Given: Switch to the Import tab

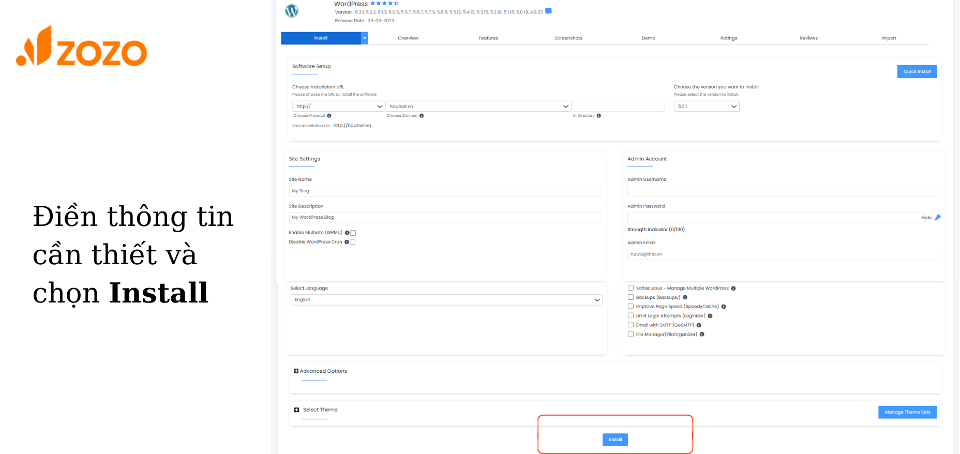Looking at the screenshot, I should tap(889, 38).
